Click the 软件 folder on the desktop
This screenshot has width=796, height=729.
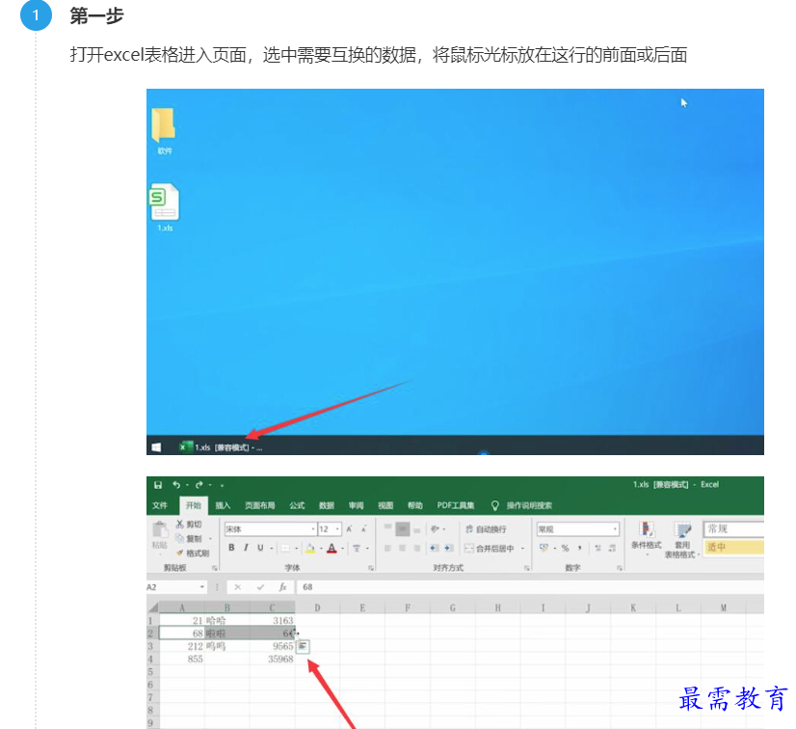click(x=164, y=130)
